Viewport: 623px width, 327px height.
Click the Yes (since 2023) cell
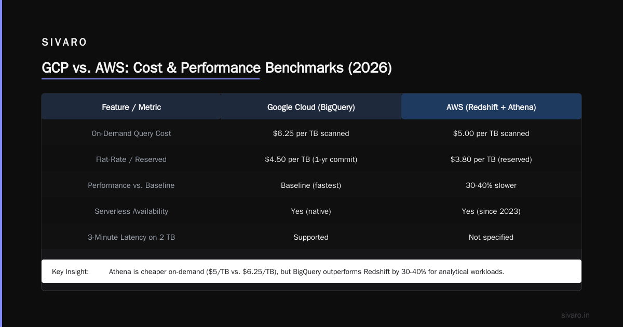tap(491, 211)
